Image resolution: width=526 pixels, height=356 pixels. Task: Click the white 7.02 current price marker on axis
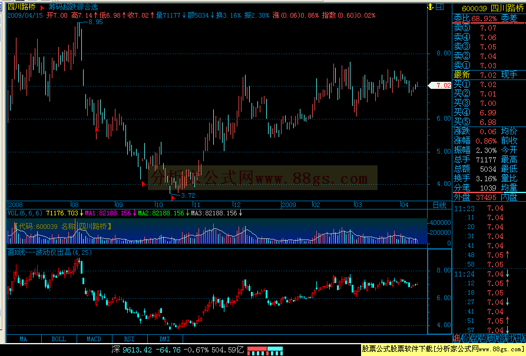[x=440, y=85]
